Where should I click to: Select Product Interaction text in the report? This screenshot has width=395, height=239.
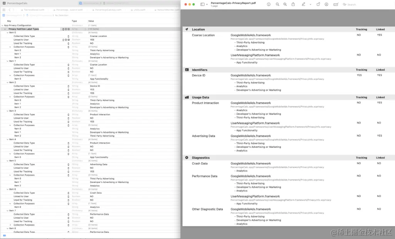click(205, 103)
